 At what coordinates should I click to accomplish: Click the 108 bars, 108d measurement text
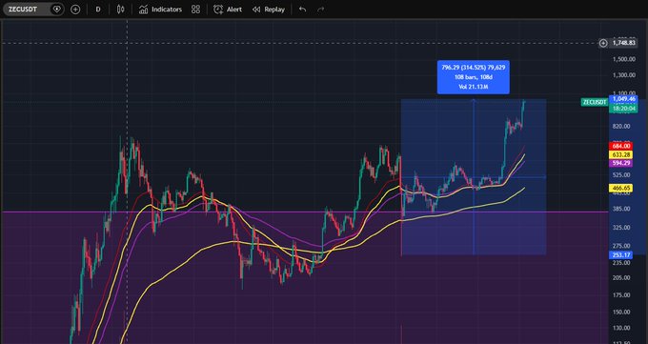pyautogui.click(x=474, y=77)
